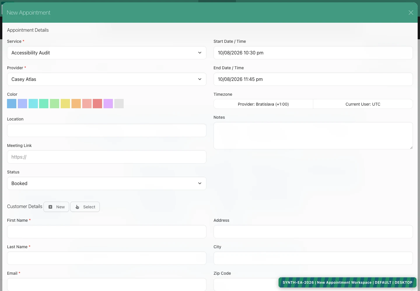Pick the mint green color swatch
Screen dimensions: 420x291
click(44, 104)
